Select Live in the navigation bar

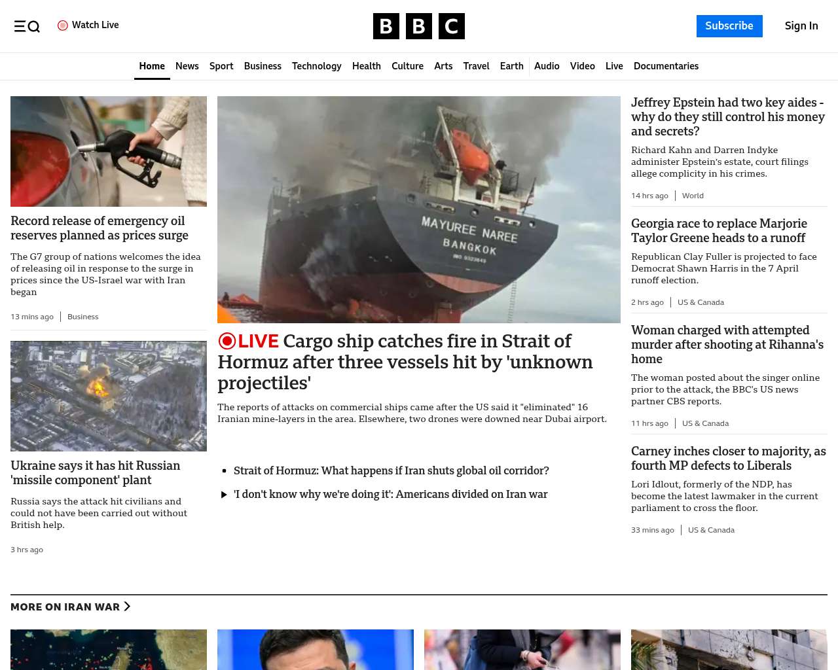[x=614, y=66]
